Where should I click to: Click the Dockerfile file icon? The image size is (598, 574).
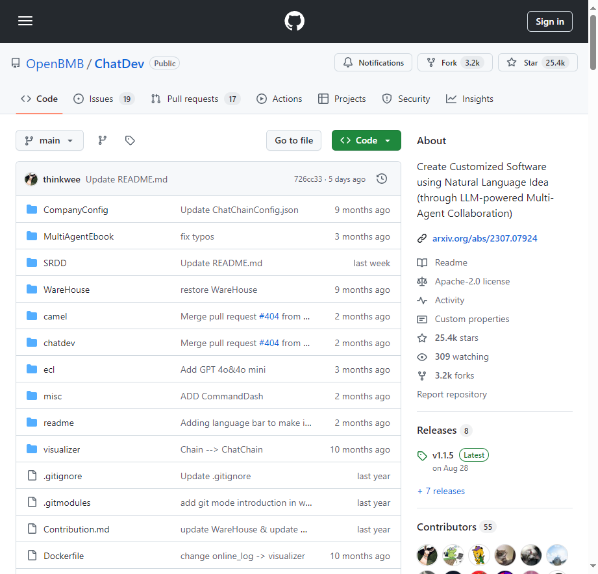[x=32, y=556]
